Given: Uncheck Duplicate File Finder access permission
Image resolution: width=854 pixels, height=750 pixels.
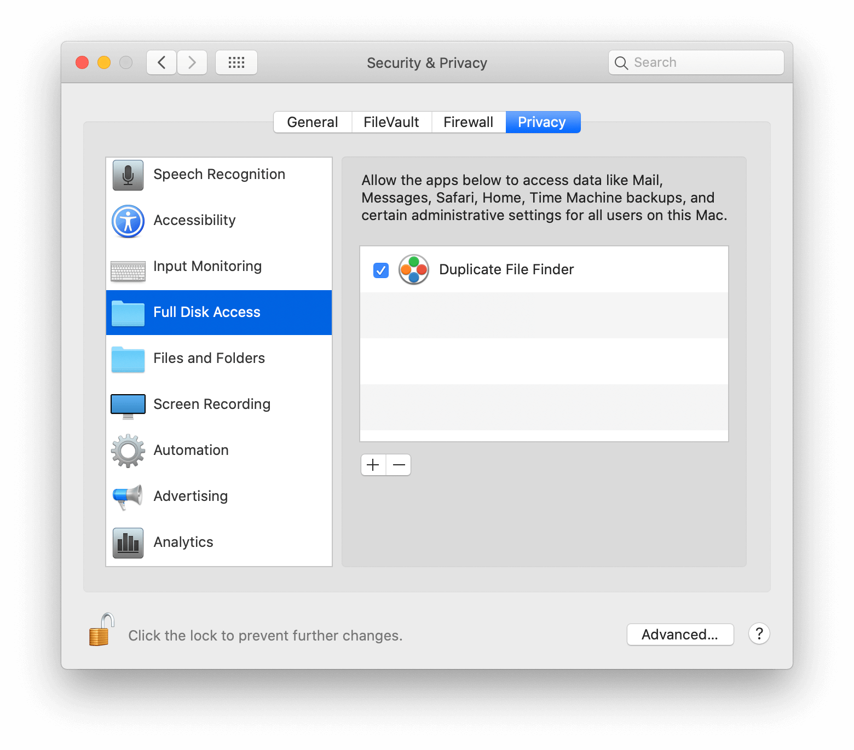Looking at the screenshot, I should pyautogui.click(x=381, y=270).
